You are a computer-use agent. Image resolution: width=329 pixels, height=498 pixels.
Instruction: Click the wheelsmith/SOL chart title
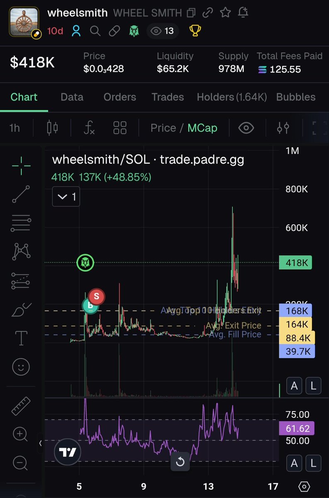(148, 159)
